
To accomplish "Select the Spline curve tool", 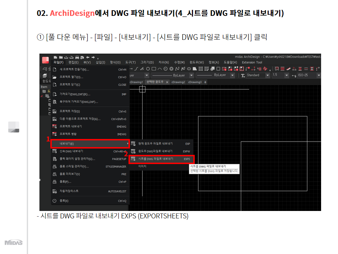I will 177,69.
